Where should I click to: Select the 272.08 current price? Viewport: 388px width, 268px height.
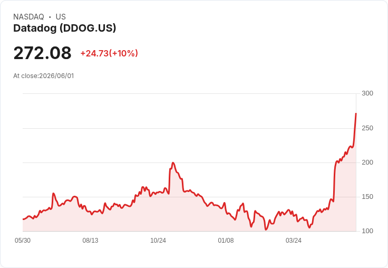(42, 53)
